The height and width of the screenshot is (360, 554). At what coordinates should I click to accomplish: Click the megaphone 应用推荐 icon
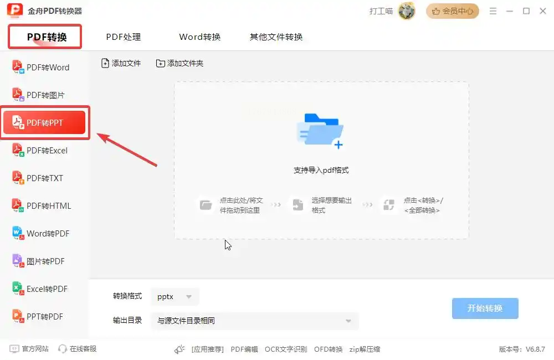(x=179, y=349)
